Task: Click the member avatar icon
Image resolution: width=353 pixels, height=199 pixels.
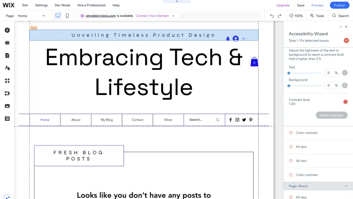Action: tap(236, 38)
